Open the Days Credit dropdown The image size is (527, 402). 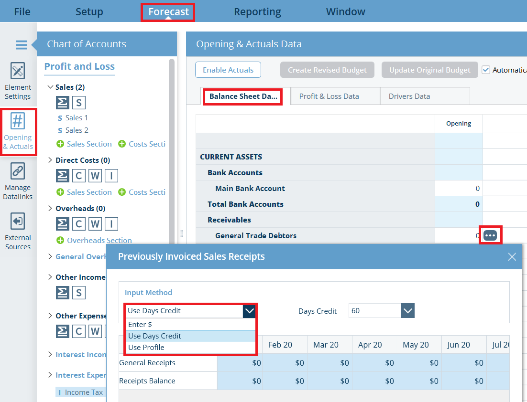click(407, 311)
